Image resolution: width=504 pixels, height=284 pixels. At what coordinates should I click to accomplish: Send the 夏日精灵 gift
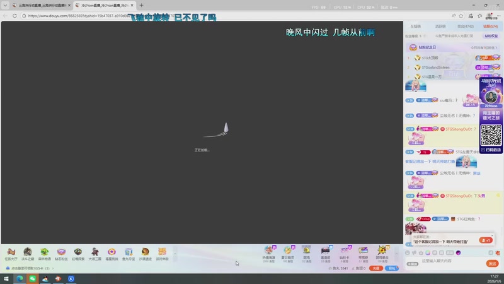pyautogui.click(x=288, y=254)
